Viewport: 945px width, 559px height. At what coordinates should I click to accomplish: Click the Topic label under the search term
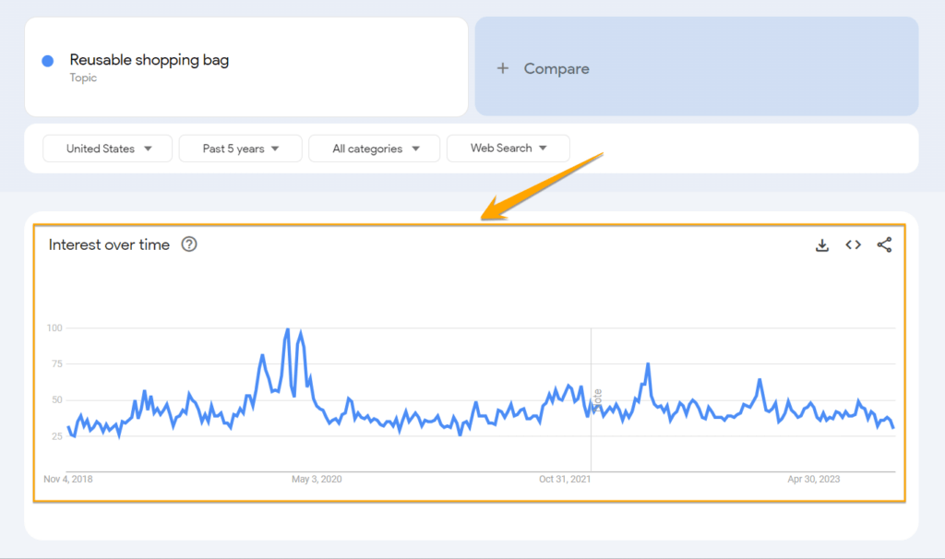tap(83, 77)
